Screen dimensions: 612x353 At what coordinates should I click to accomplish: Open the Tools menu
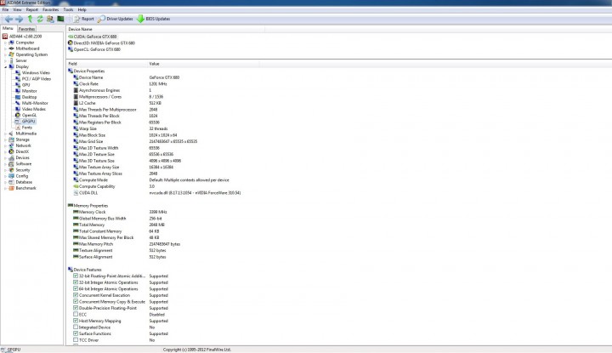(68, 9)
